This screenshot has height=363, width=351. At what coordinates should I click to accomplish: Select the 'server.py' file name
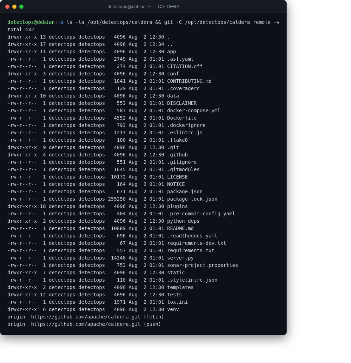coord(180,258)
